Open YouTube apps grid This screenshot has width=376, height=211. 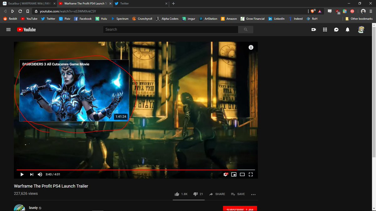pos(325,29)
